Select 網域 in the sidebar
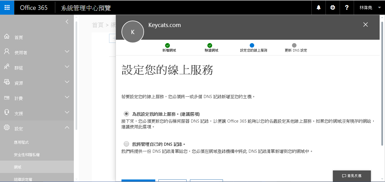The height and width of the screenshot is (182, 385). click(x=37, y=167)
